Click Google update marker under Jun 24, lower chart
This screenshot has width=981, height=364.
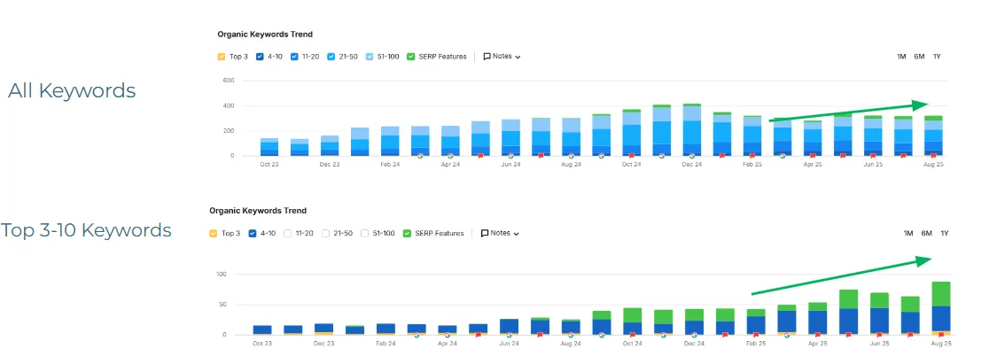pos(510,335)
